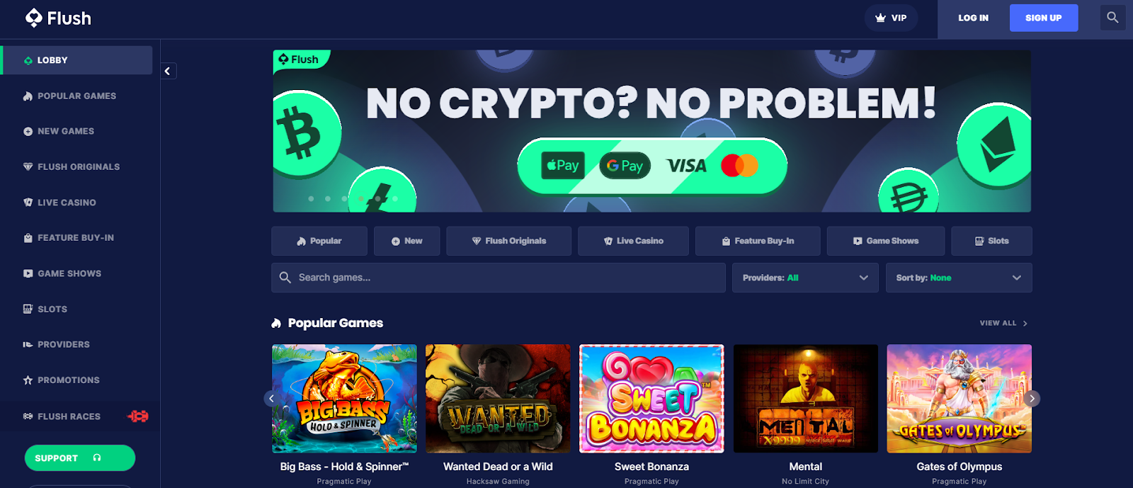Open the VIP crown button
The height and width of the screenshot is (488, 1133).
tap(891, 18)
